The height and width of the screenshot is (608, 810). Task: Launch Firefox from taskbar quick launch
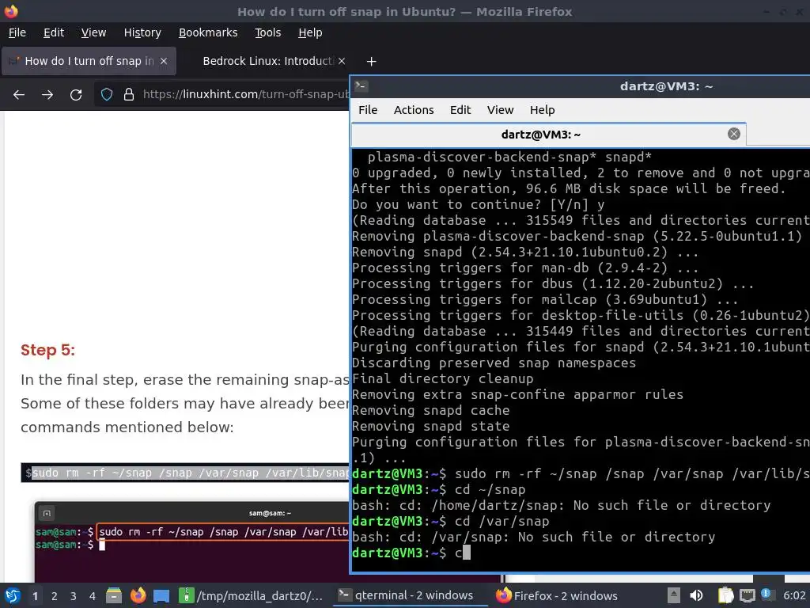(138, 595)
